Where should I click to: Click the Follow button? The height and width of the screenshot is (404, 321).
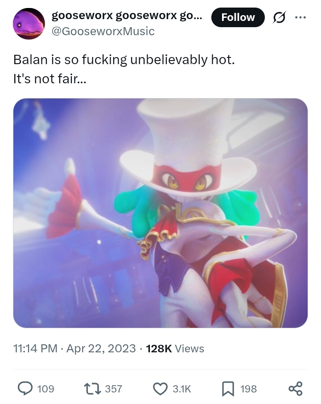click(238, 17)
